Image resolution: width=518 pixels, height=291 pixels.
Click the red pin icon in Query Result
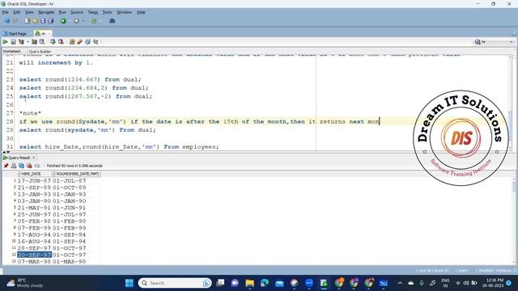click(x=6, y=166)
